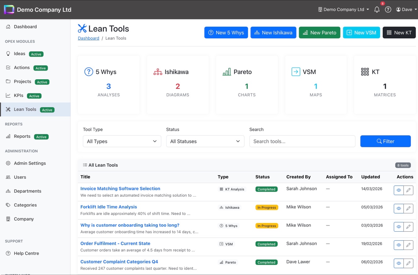Select the 5 Whys summary card icon
Image resolution: width=418 pixels, height=275 pixels.
pos(88,71)
